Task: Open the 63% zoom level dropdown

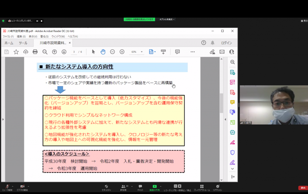Action: tap(142, 52)
